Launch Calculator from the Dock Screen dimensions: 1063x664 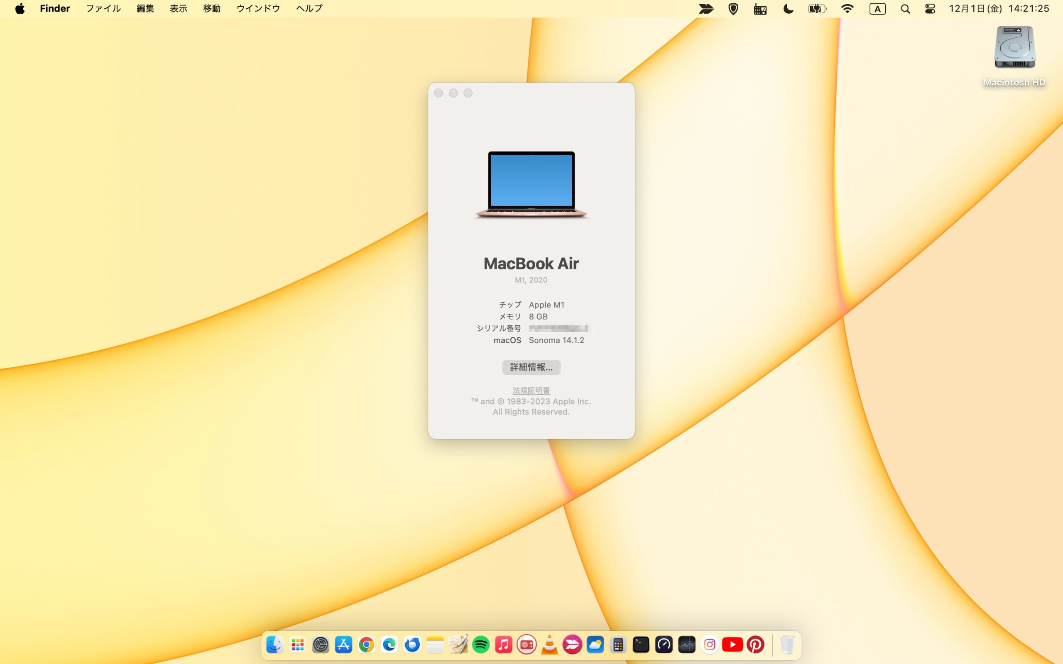click(618, 644)
